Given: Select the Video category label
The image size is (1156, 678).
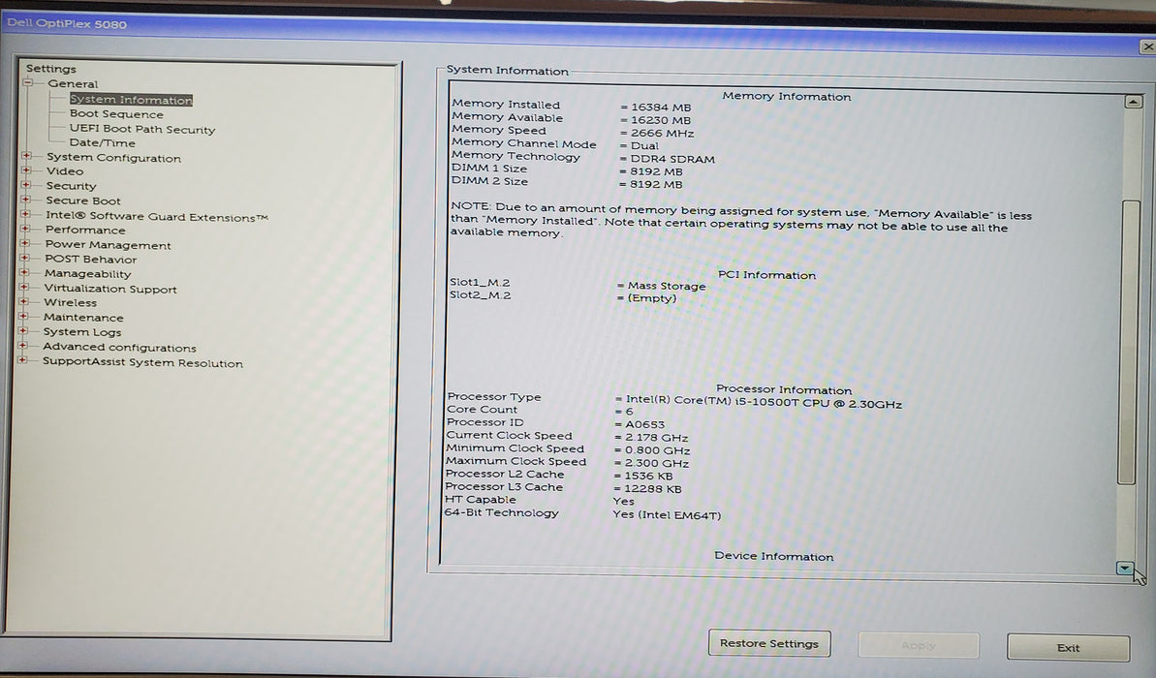Looking at the screenshot, I should click(x=65, y=171).
